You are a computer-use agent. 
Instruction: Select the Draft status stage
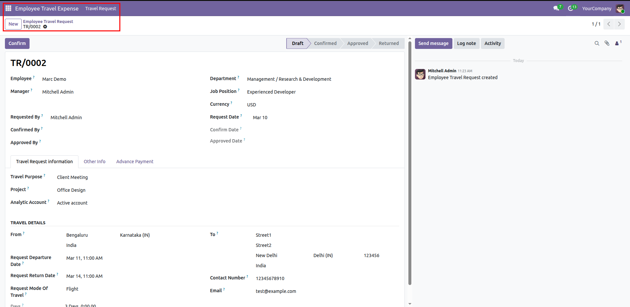tap(297, 43)
